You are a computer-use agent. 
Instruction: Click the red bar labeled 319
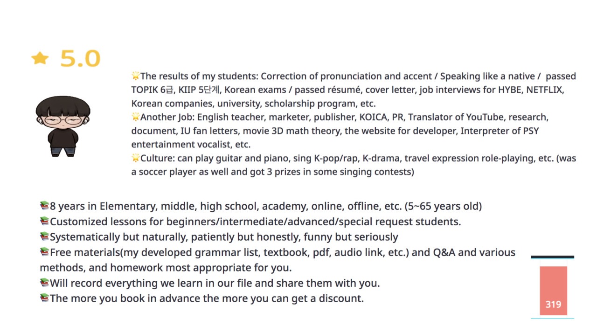coord(553,291)
